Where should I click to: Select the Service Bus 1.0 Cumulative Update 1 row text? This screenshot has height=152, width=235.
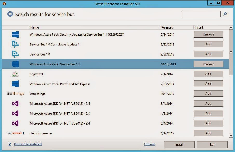point(55,44)
